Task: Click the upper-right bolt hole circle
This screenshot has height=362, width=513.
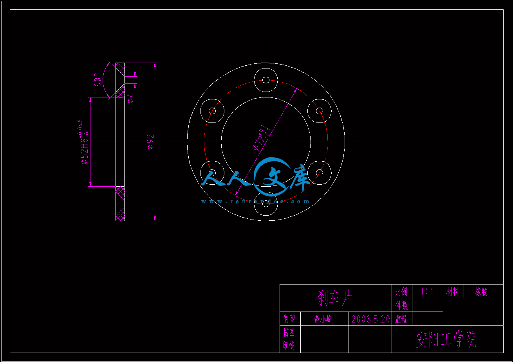Action: coord(319,111)
